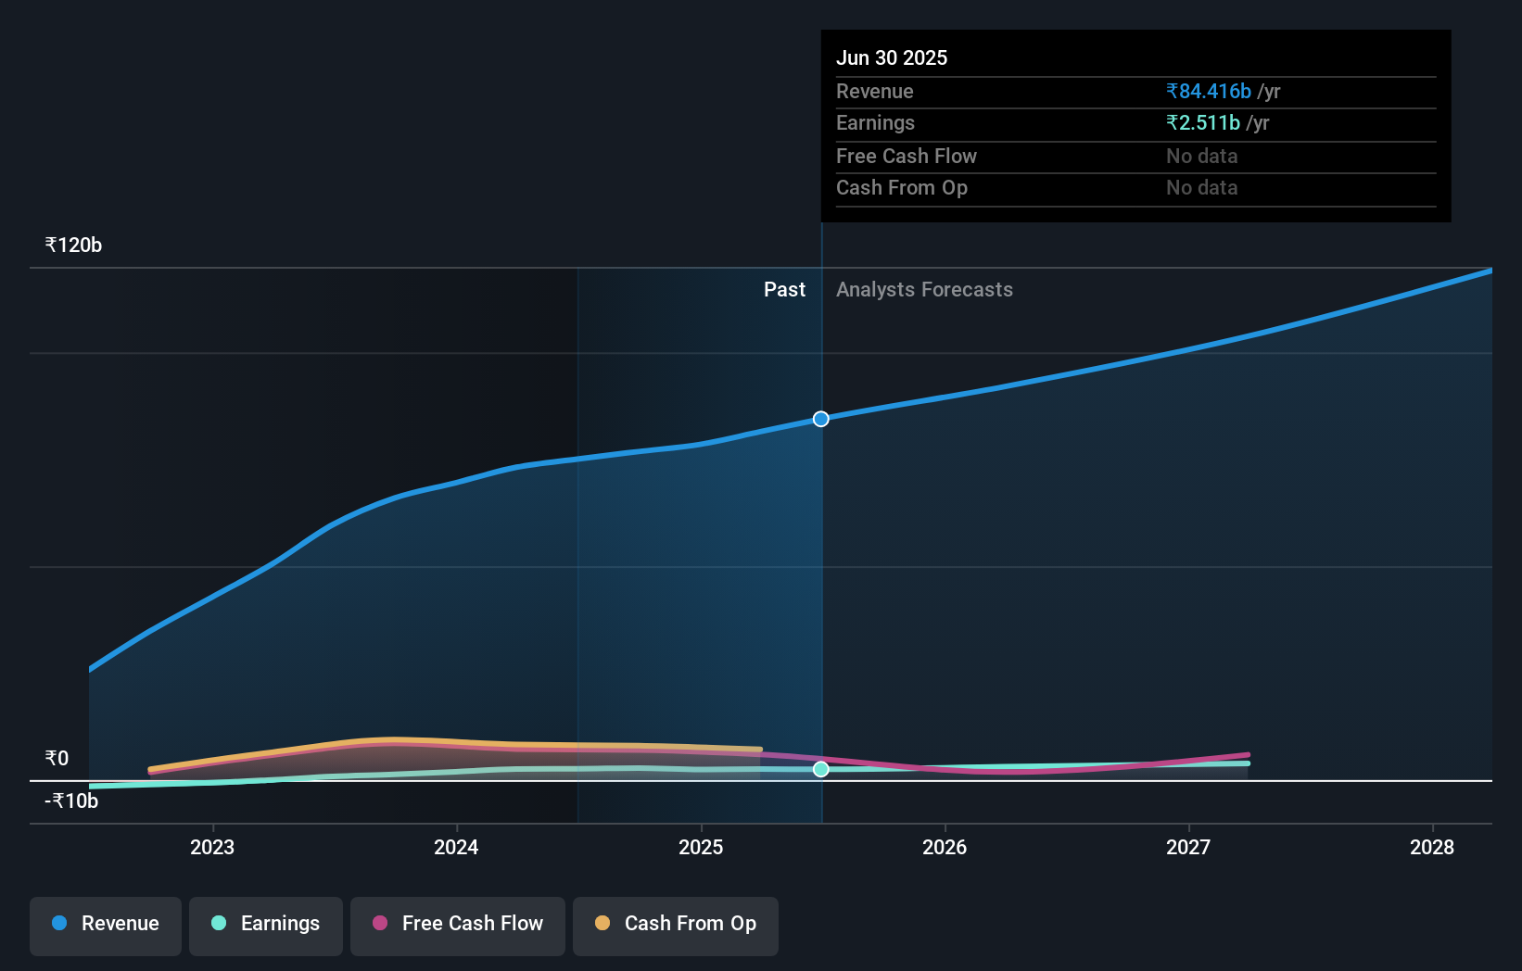Click the blue Revenue legend dot
The image size is (1522, 971).
tap(58, 924)
